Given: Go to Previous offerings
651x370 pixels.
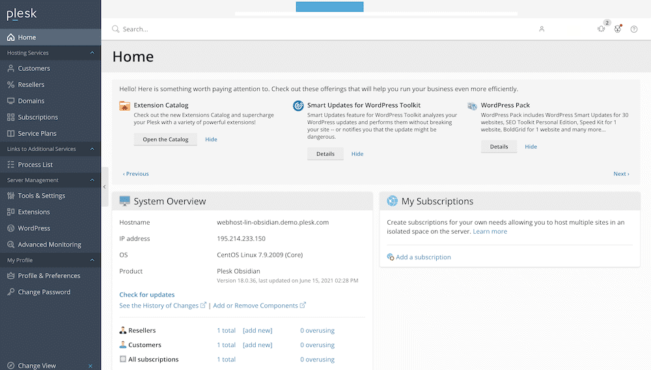Looking at the screenshot, I should [x=136, y=174].
